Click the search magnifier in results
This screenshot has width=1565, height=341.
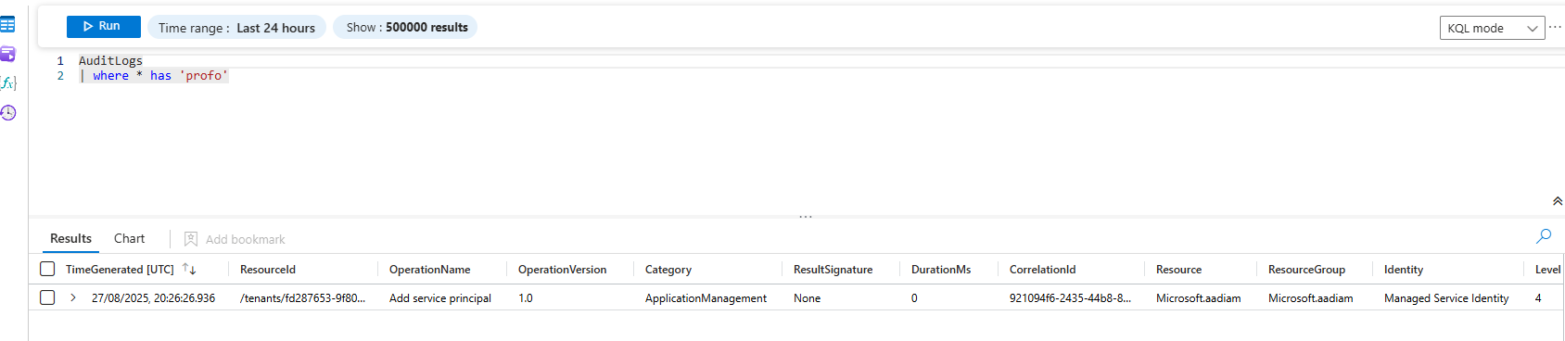pyautogui.click(x=1544, y=236)
